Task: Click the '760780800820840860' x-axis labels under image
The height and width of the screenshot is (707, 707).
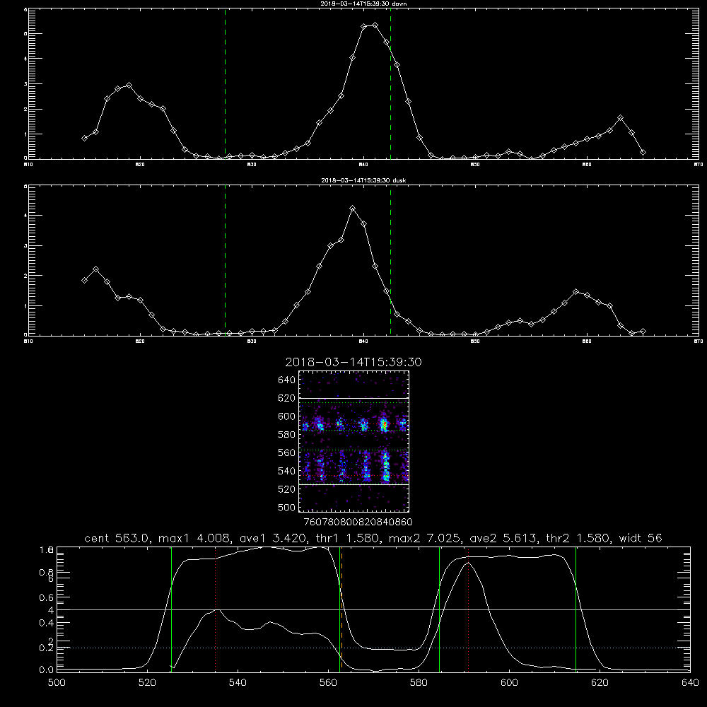Action: pyautogui.click(x=358, y=522)
